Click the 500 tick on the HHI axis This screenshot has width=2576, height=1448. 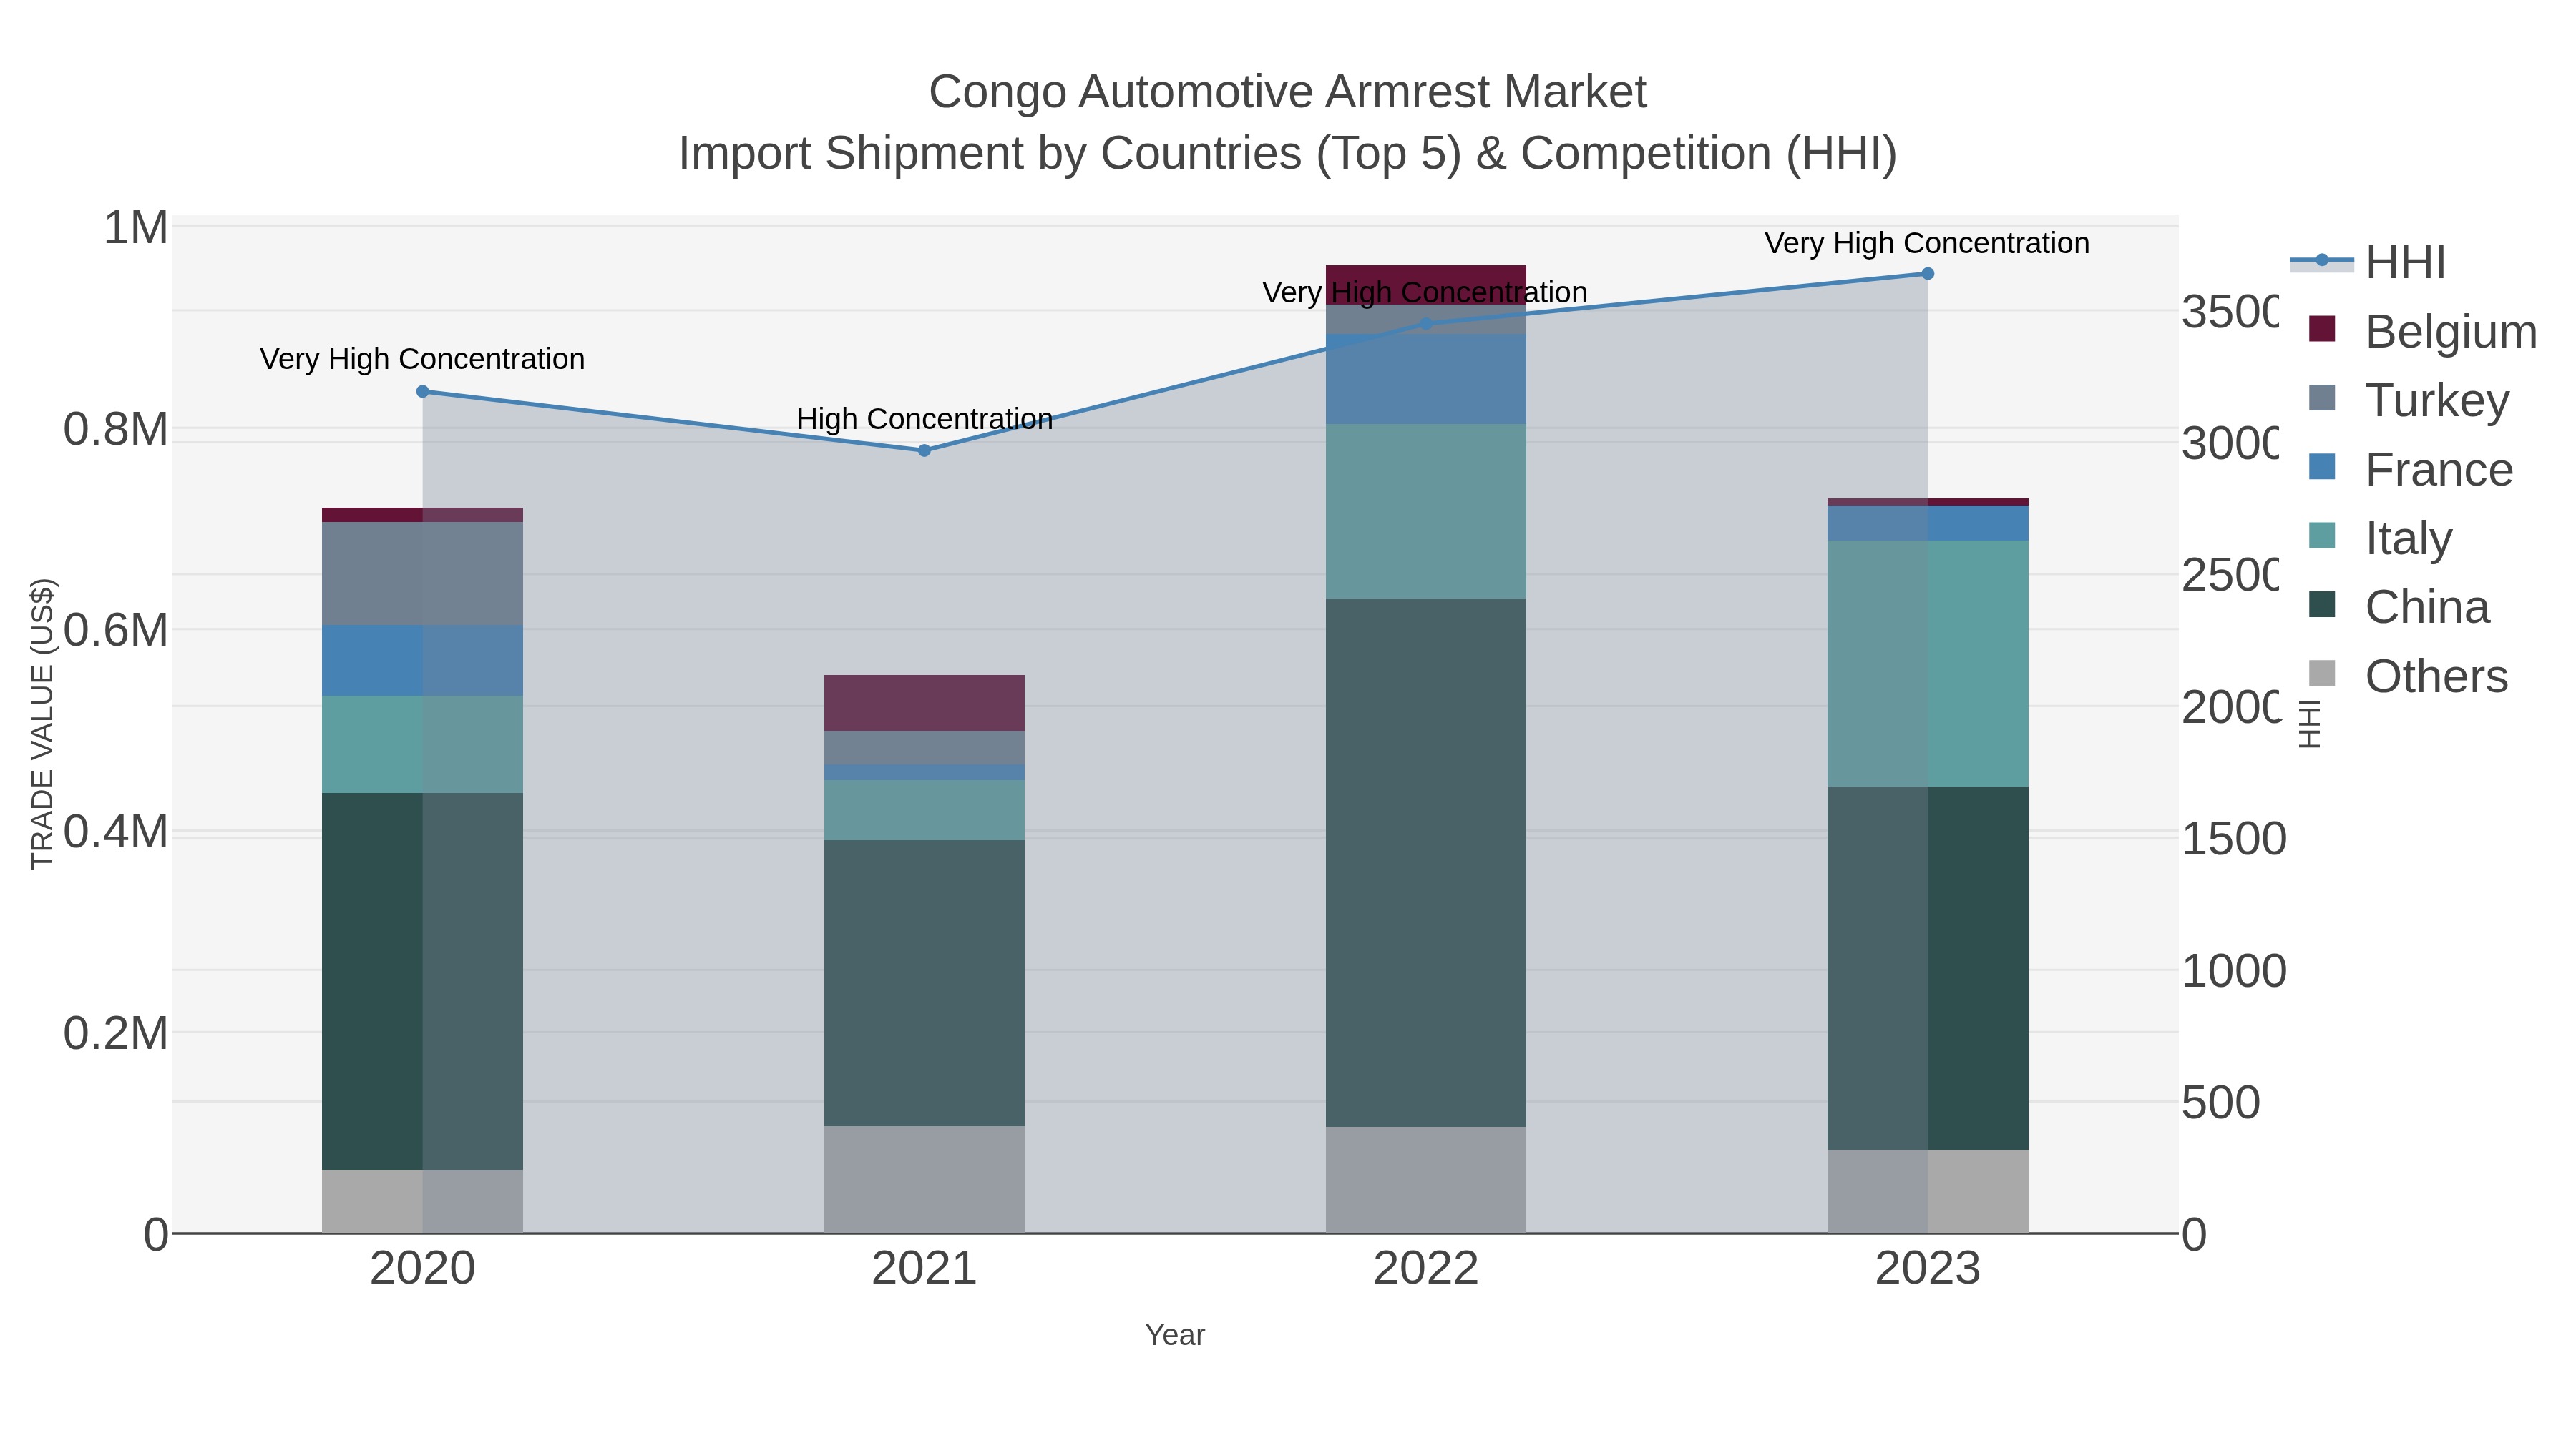[2220, 1102]
